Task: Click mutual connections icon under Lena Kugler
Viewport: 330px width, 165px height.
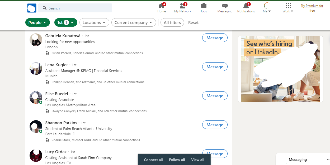Action: 48,82
